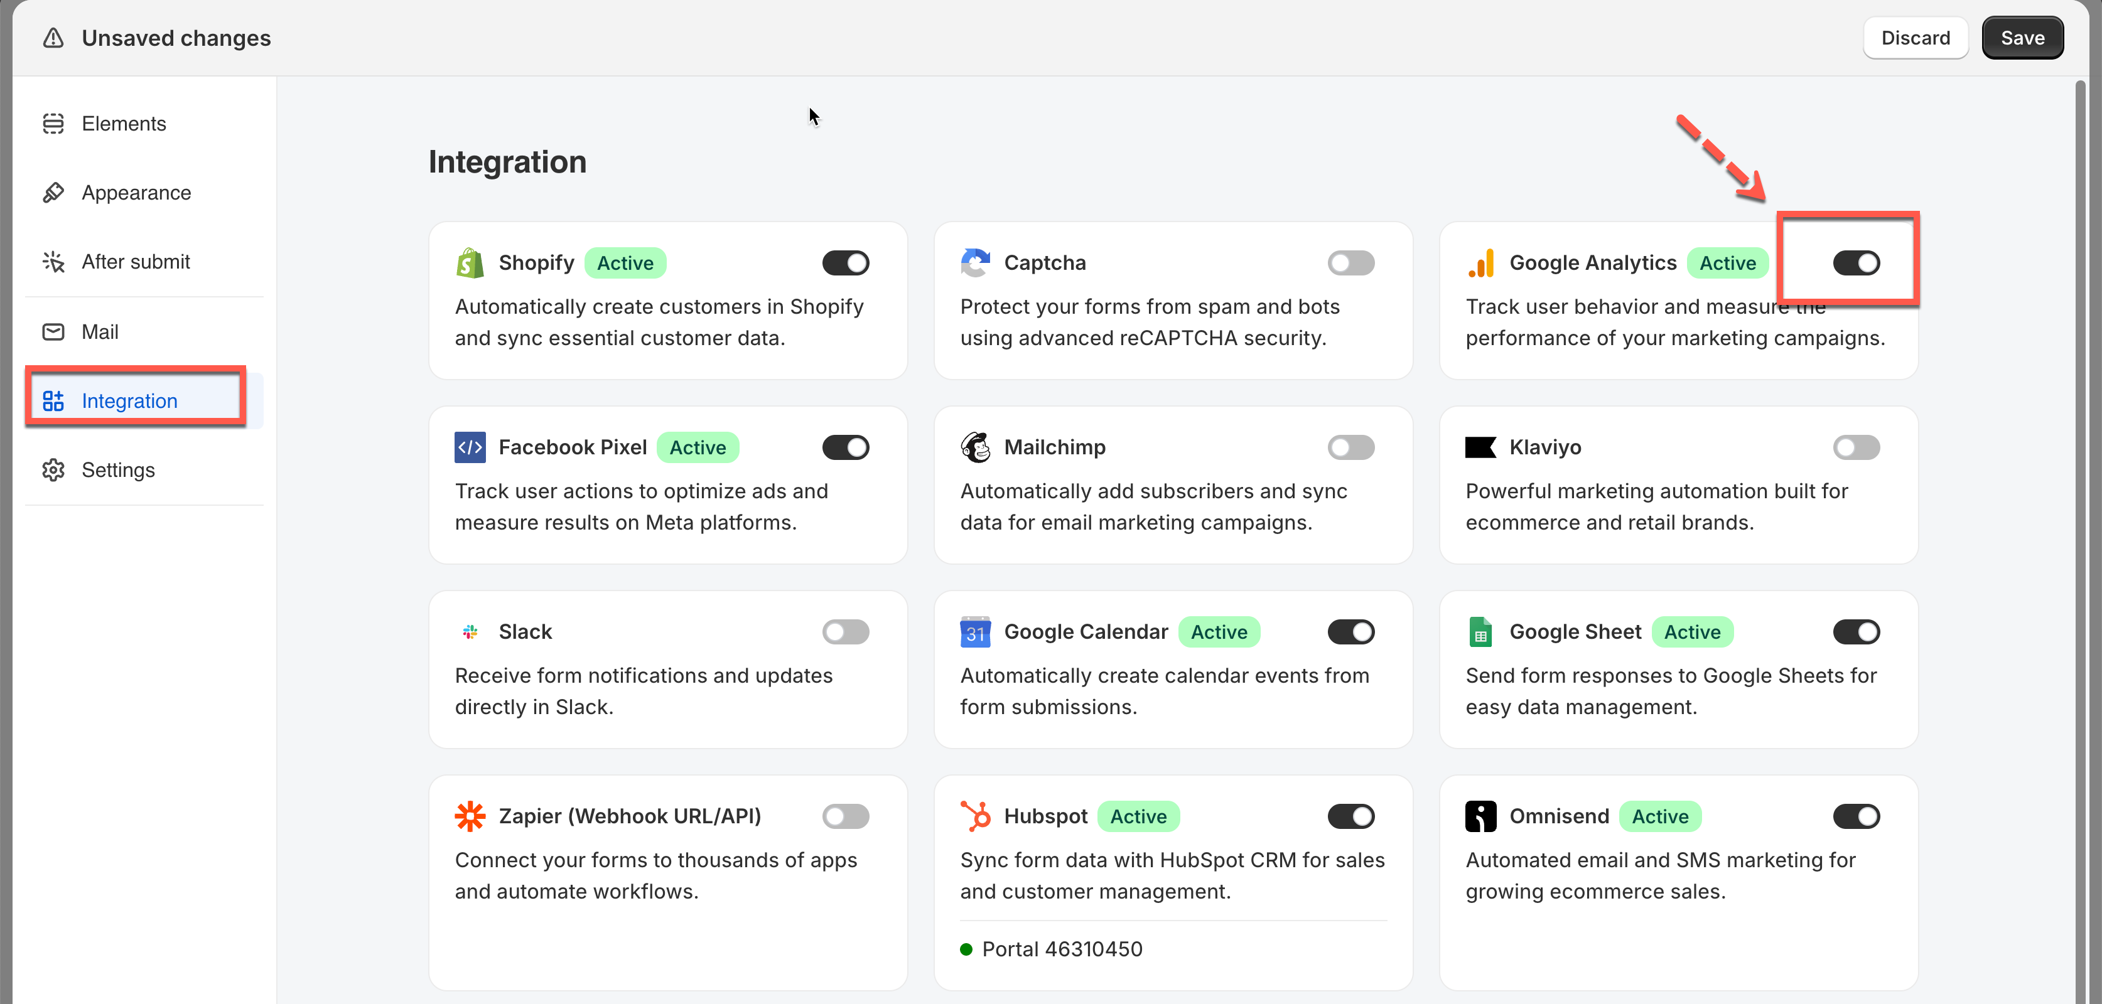Click the Captcha reCAPTCHA logo icon
2102x1004 pixels.
(x=975, y=263)
